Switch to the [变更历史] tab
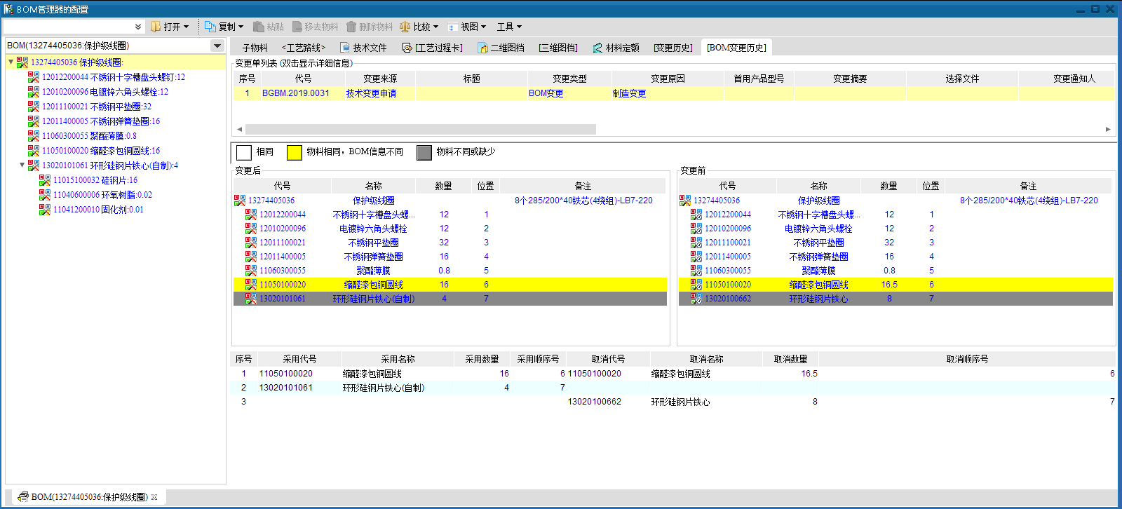Image resolution: width=1122 pixels, height=509 pixels. 672,48
